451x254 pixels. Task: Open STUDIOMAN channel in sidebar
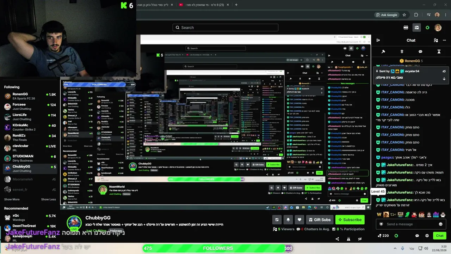[30, 158]
